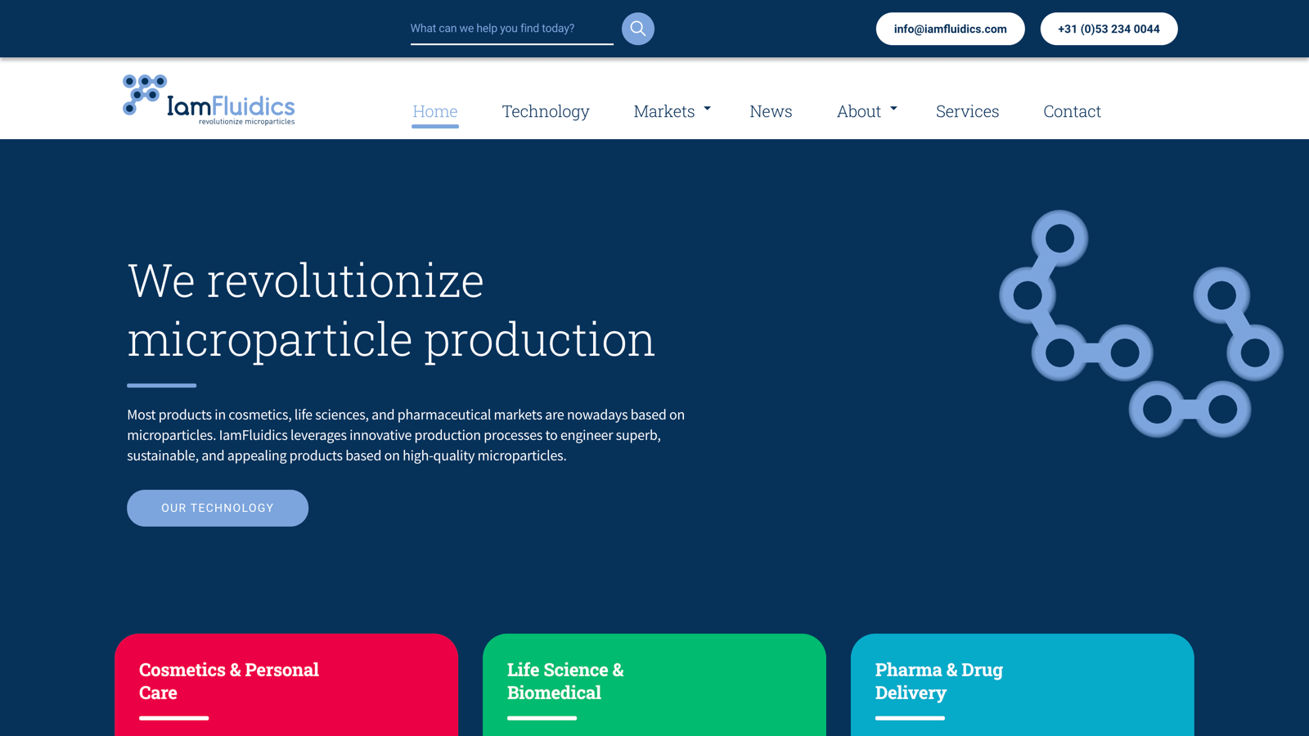Click the microparticle graphic illustration
Viewport: 1309px width, 736px height.
coord(1137,327)
